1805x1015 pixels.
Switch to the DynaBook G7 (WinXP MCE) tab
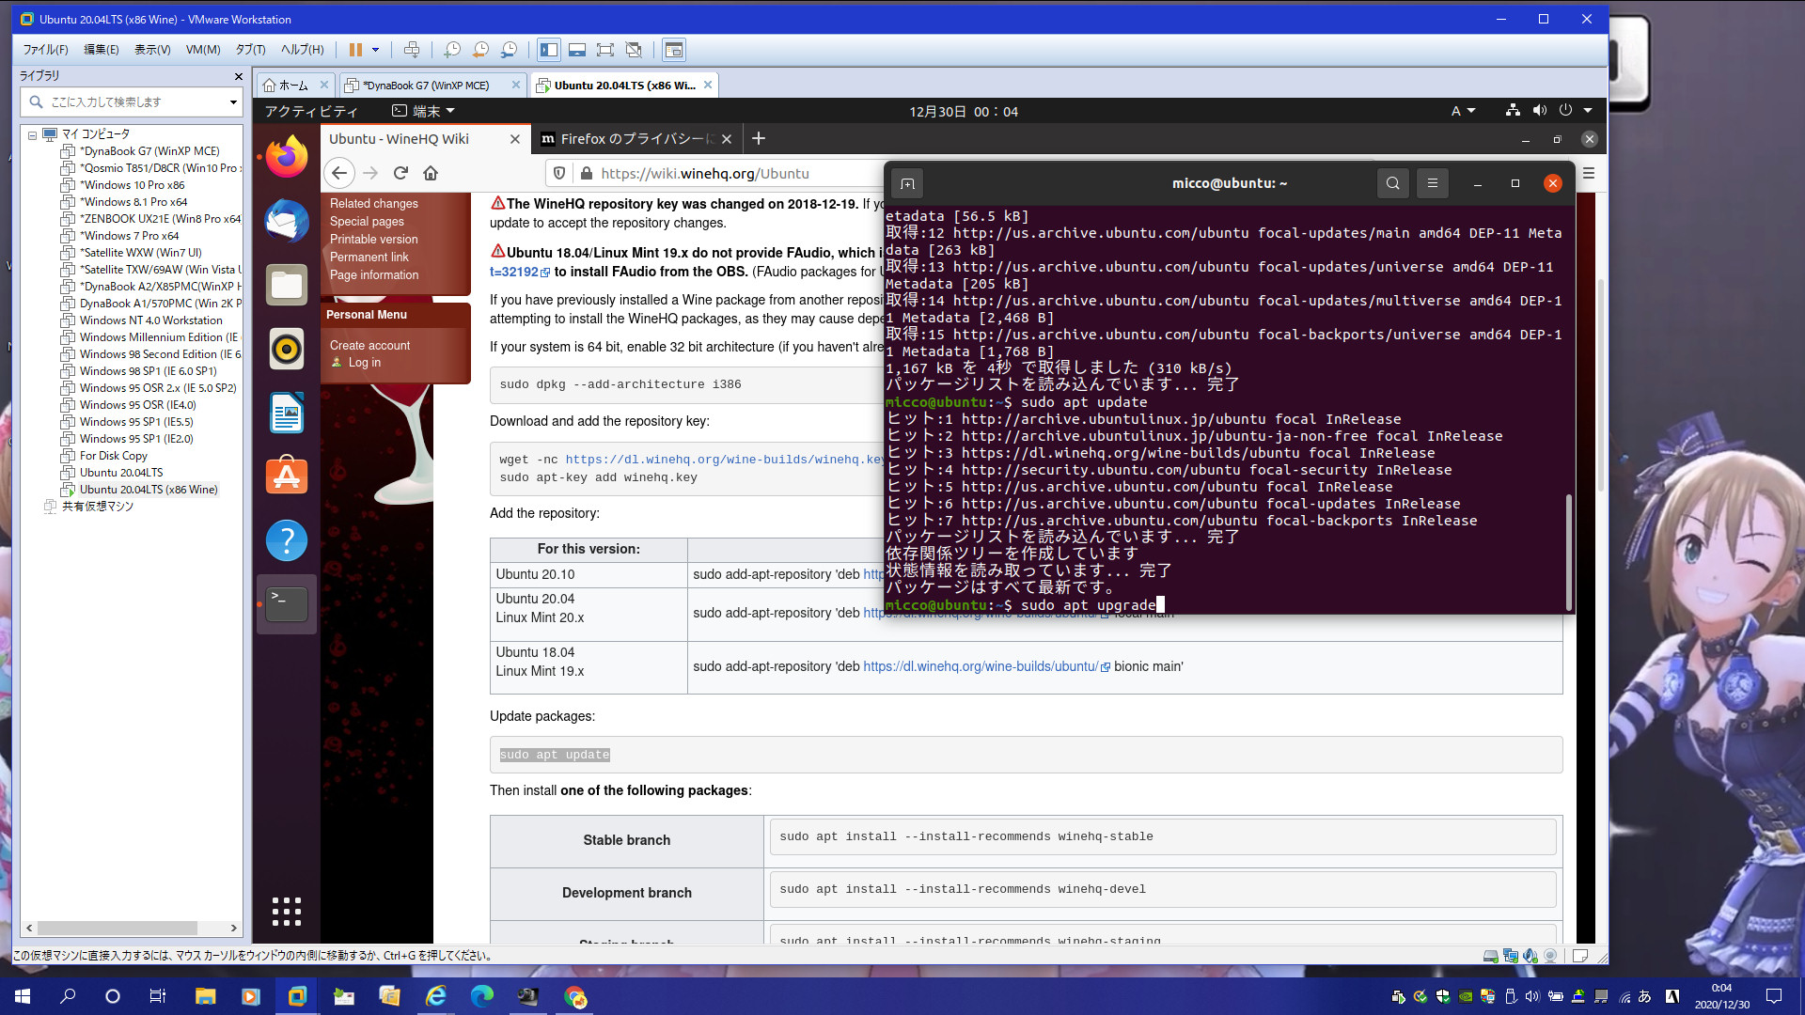point(426,86)
